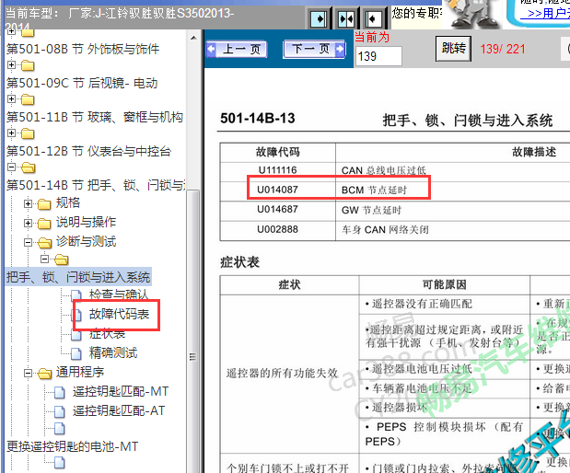Select 第501-11B 节 玻璃、窗框与机构 tree entry
The height and width of the screenshot is (473, 570).
click(x=95, y=117)
